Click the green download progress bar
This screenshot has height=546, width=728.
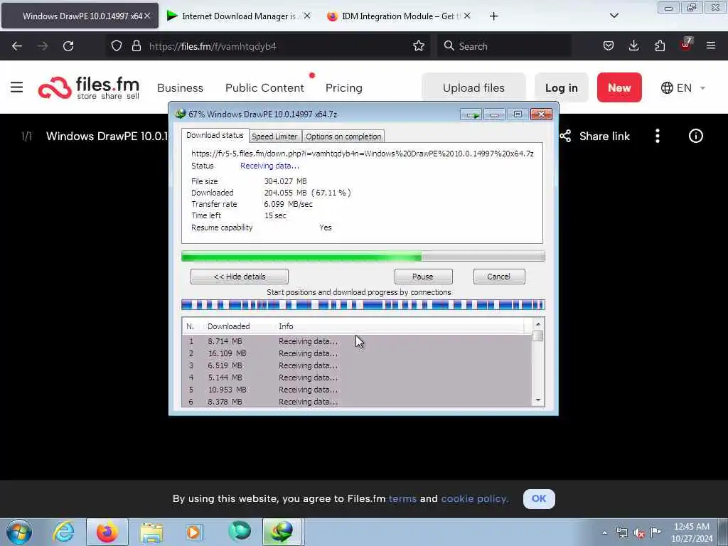pyautogui.click(x=363, y=256)
